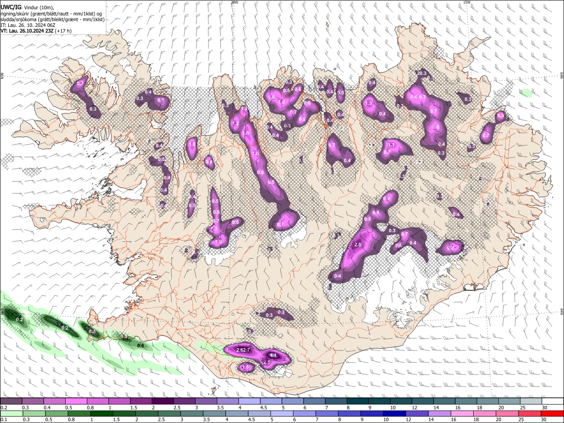Viewport: 564px width, 423px height.
Task: Click the overlapping "2.62.7" snowfall label
Action: (x=243, y=350)
